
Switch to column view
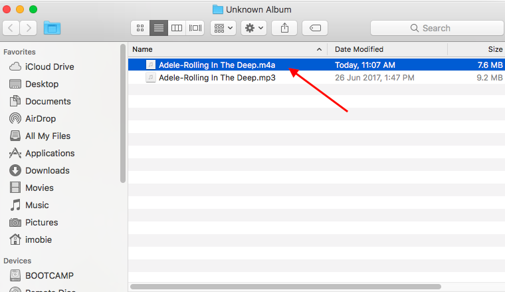coord(177,28)
